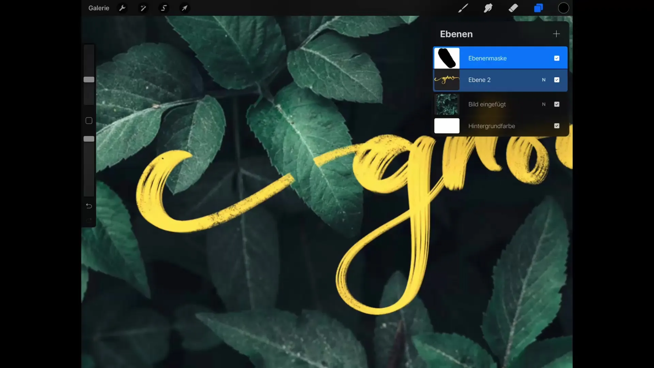
Task: Select the Bild eingefügt layer
Action: tap(500, 104)
